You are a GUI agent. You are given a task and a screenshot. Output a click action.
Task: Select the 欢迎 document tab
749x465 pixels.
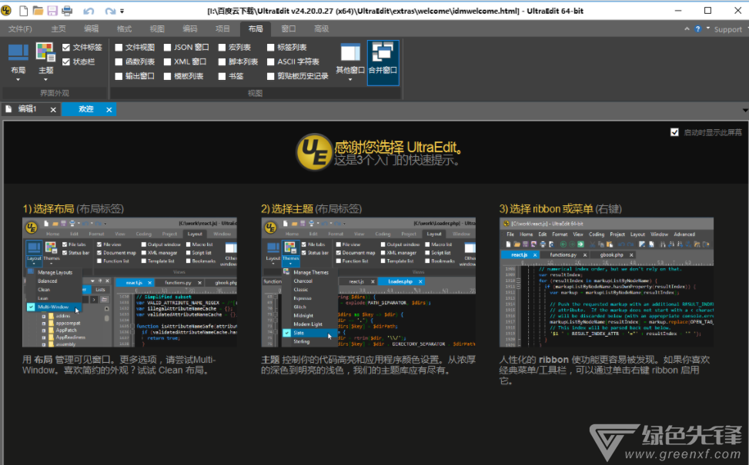(x=86, y=109)
